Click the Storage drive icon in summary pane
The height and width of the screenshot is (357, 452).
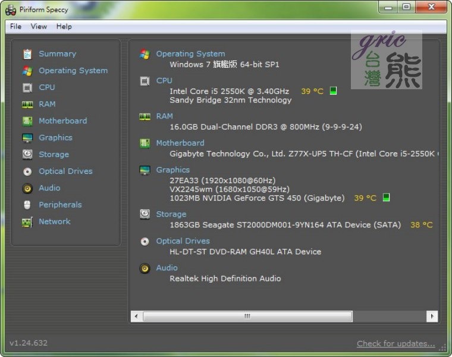click(x=145, y=214)
